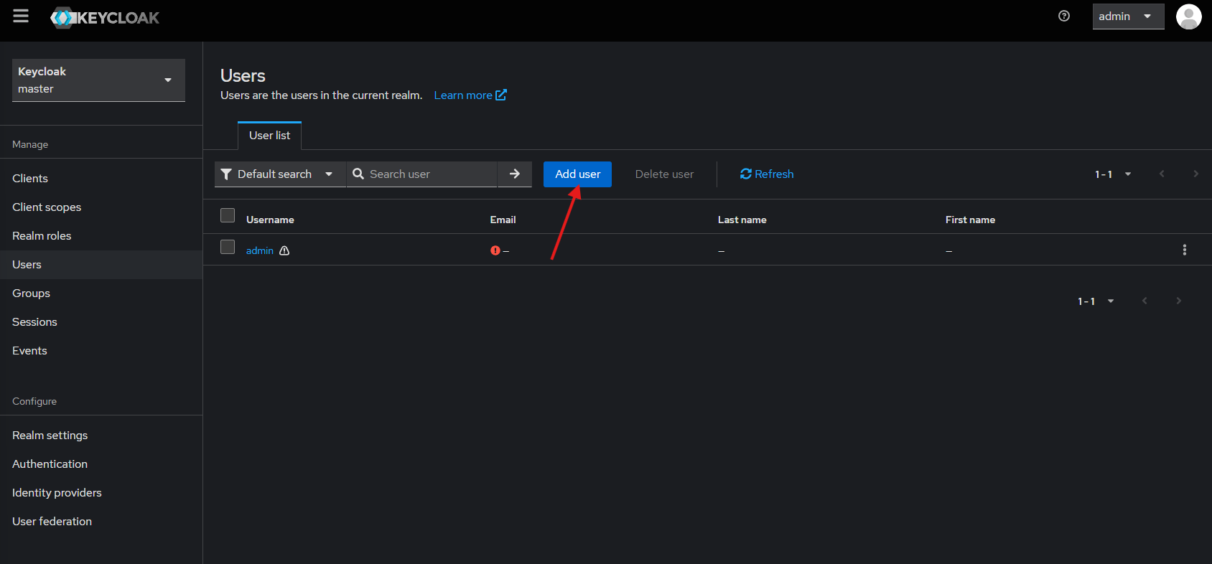Click the red email error icon

[495, 250]
